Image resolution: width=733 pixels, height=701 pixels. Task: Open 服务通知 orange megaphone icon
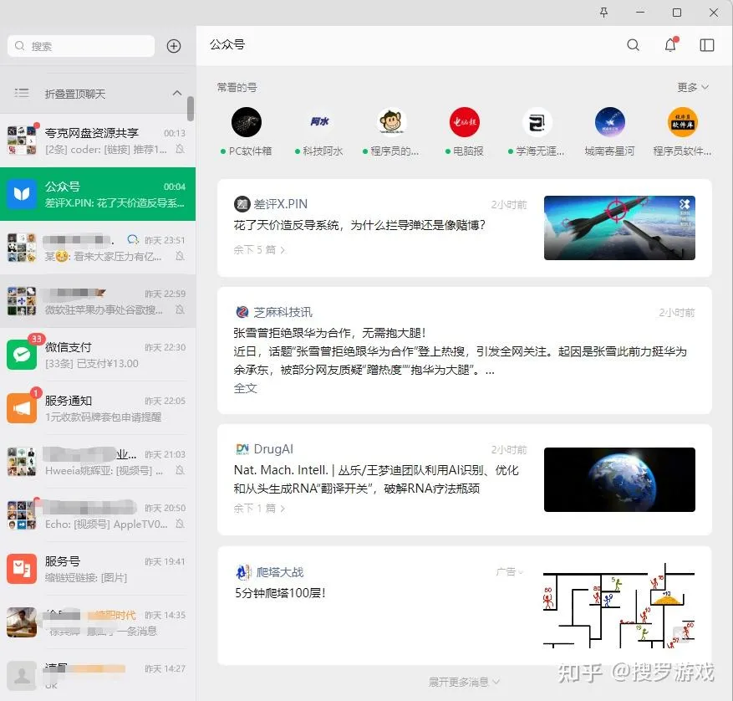[x=22, y=408]
